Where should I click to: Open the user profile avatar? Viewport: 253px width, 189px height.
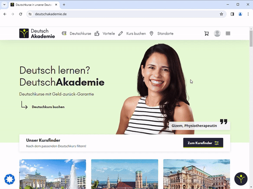(x=217, y=33)
